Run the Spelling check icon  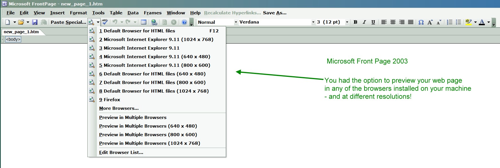click(x=105, y=22)
